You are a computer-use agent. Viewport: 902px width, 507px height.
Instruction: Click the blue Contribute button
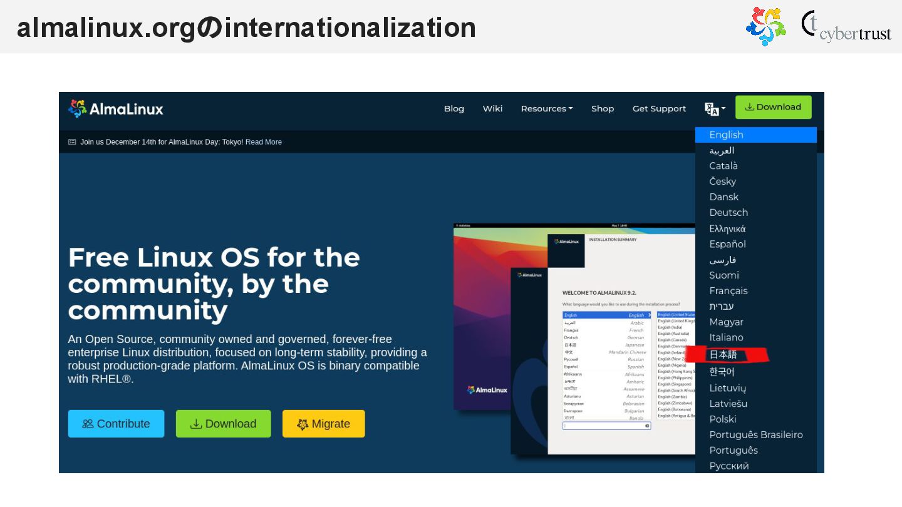click(x=116, y=424)
